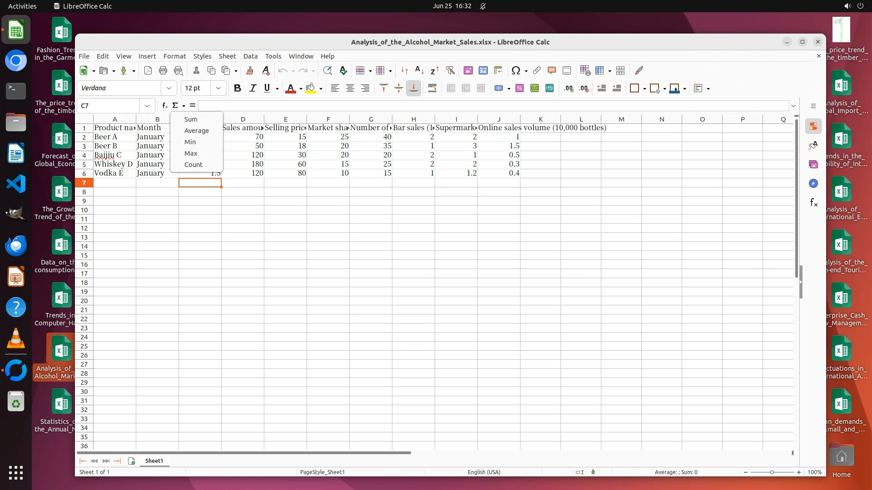Open the Name Box dropdown arrow

[147, 106]
